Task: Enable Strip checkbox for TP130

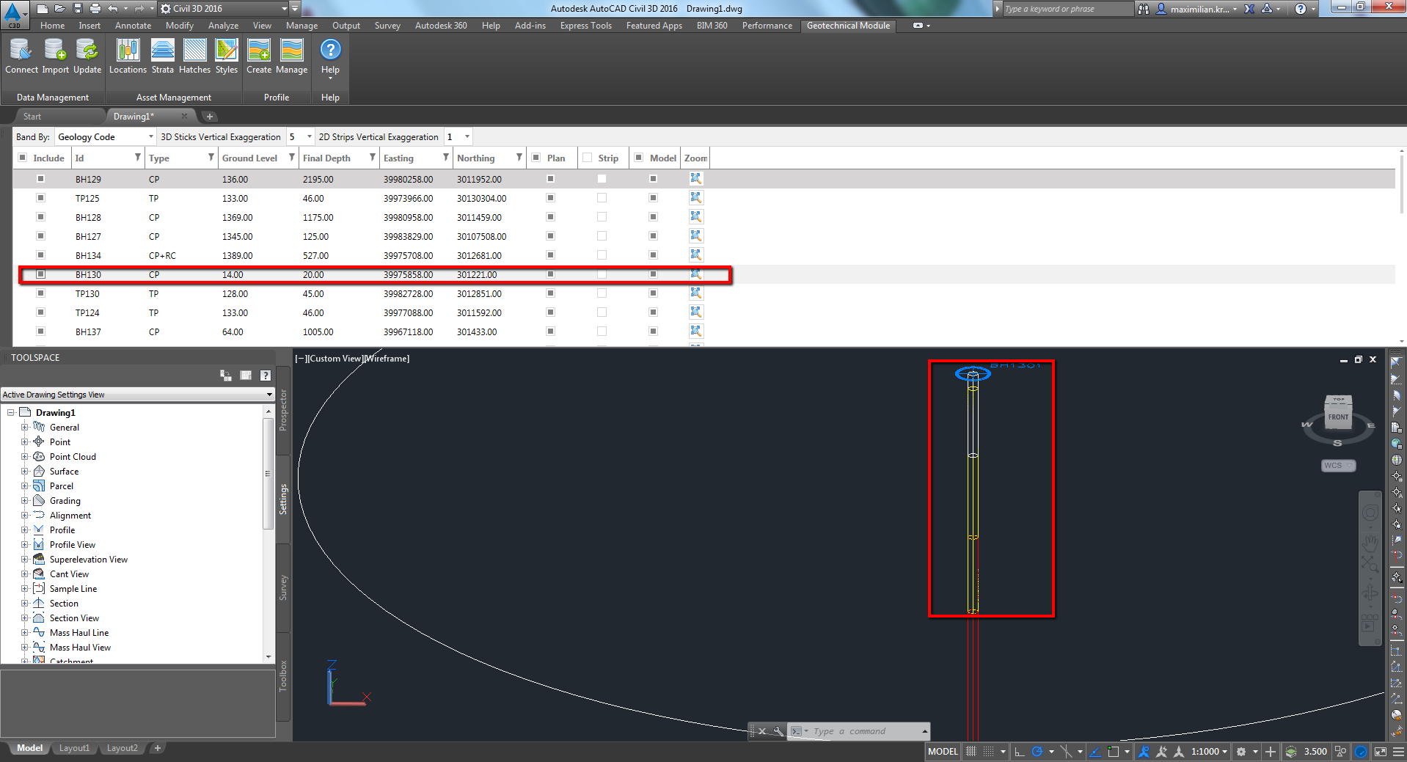Action: 602,293
